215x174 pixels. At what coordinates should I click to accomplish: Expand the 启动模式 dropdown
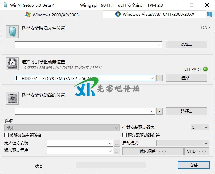(x=206, y=143)
